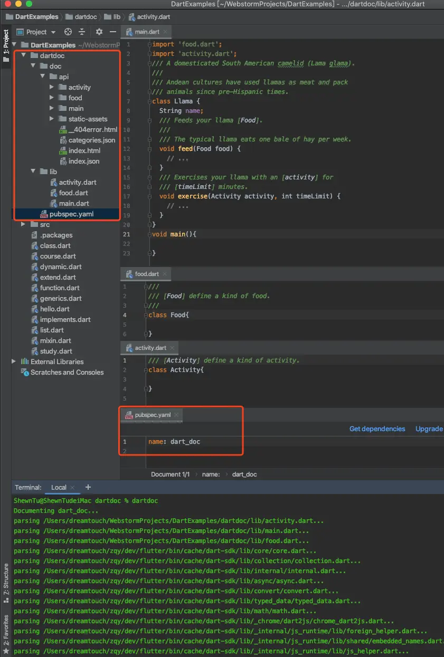Expand External Libraries node
444x657 pixels.
click(x=14, y=362)
